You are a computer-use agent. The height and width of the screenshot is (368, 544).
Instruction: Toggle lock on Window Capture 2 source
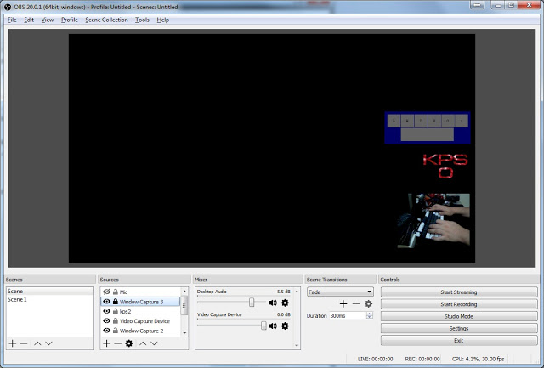(x=116, y=331)
